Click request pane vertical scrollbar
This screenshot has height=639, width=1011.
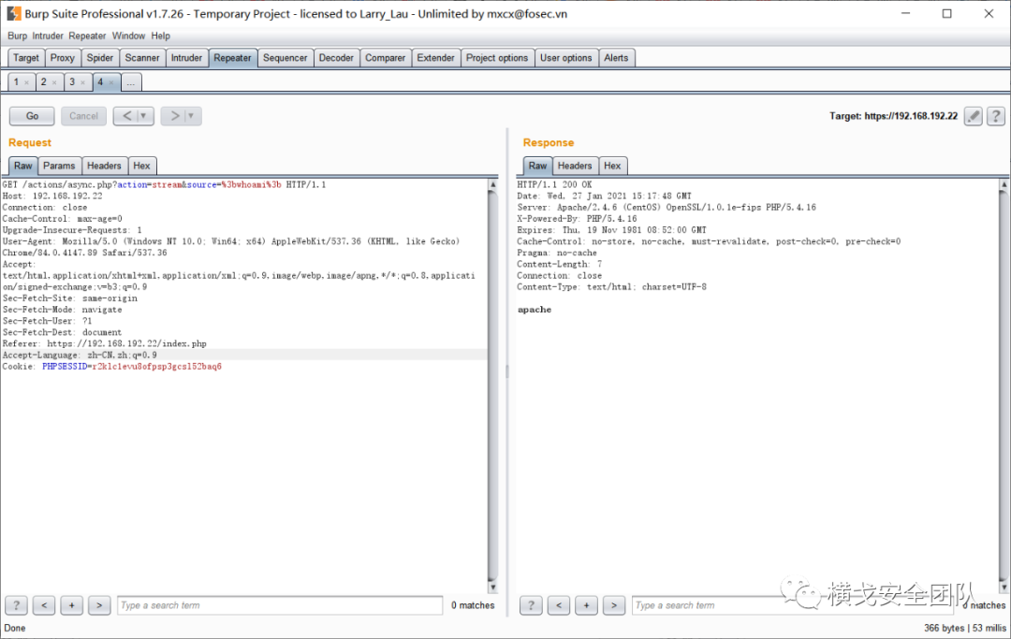pyautogui.click(x=492, y=385)
